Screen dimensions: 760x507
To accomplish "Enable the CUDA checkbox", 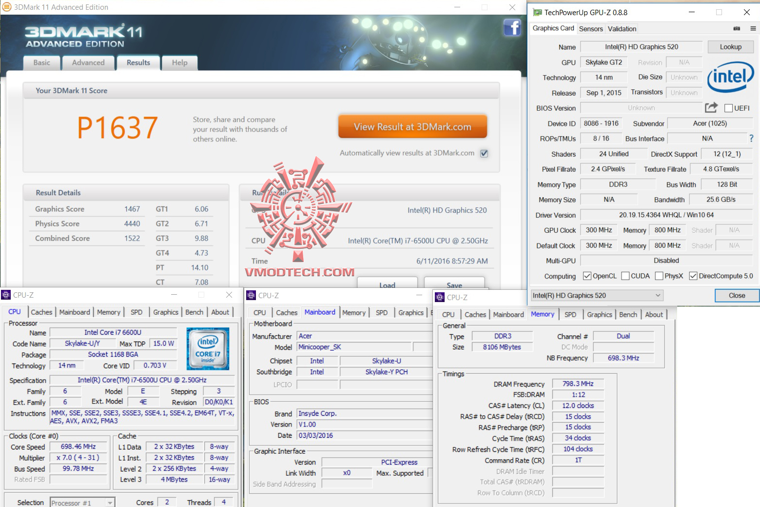I will (x=625, y=276).
